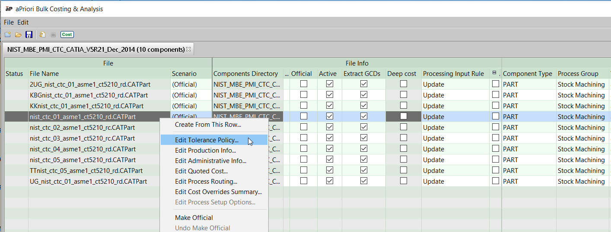Click the gray Stop toolbar icon
The image size is (611, 232).
tap(53, 34)
